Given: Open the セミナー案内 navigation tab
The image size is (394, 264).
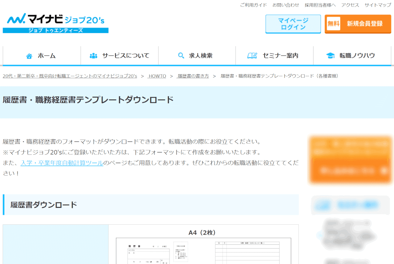Looking at the screenshot, I should pos(274,56).
